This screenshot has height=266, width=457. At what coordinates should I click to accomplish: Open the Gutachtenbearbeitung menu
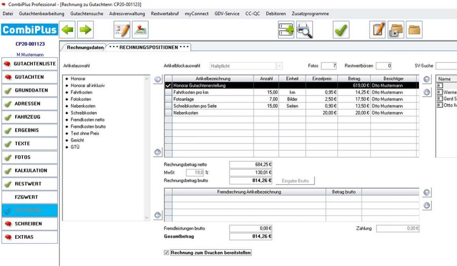(x=42, y=14)
